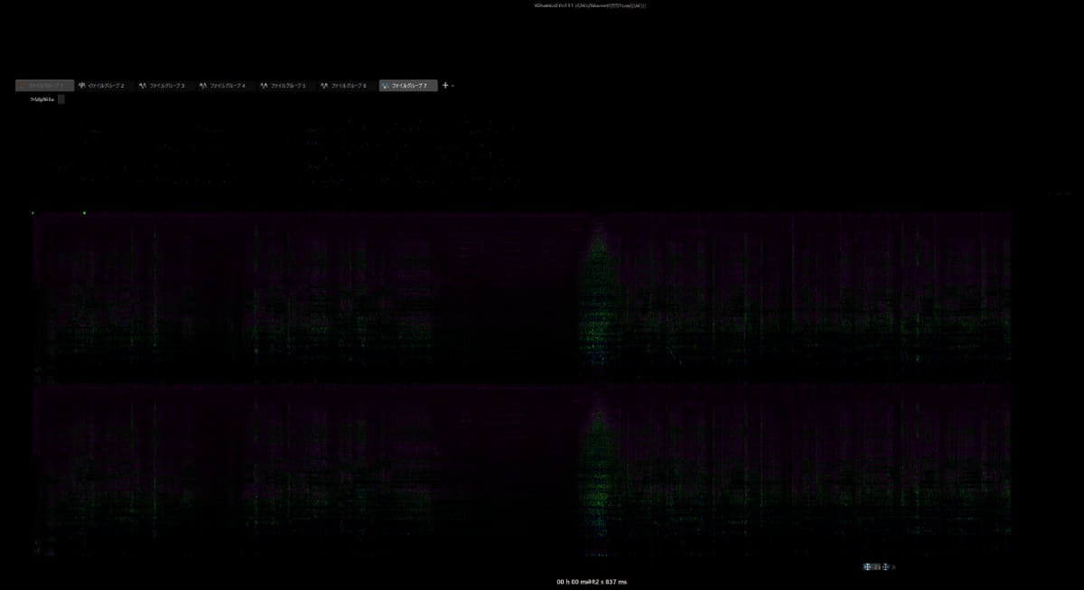Select the waveform icon on ファイルグループ 1 tab
Screen dimensions: 1084x590
[x=22, y=85]
